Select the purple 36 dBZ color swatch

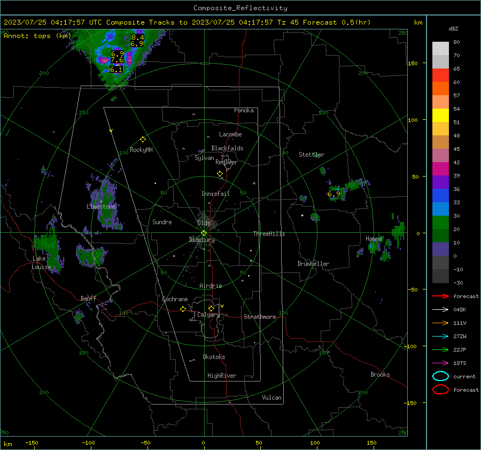(x=440, y=182)
